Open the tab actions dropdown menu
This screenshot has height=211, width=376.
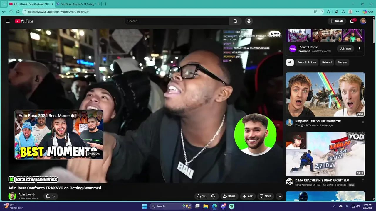click(4, 4)
